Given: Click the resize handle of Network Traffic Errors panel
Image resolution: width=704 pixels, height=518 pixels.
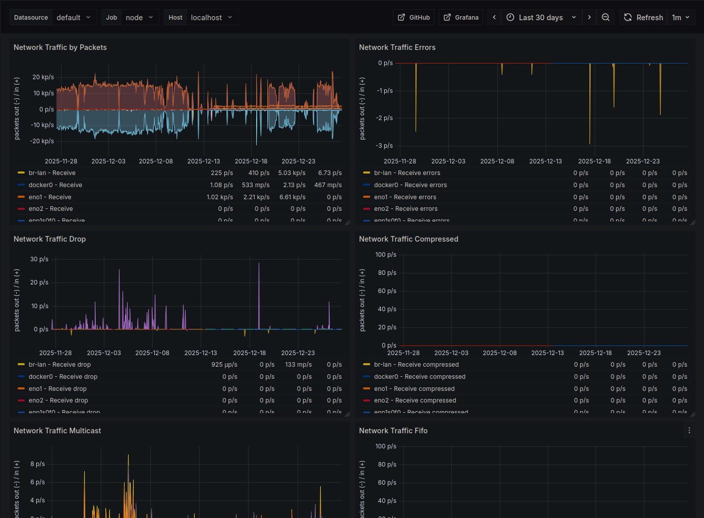Looking at the screenshot, I should [692, 222].
